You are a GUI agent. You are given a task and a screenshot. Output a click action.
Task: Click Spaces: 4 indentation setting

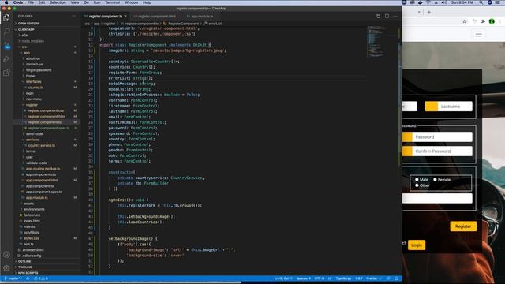[303, 278]
